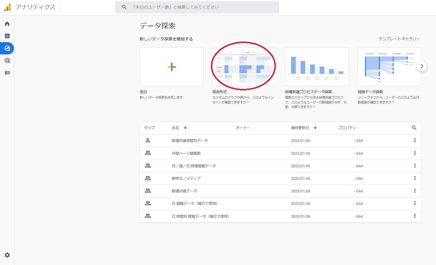This screenshot has width=436, height=265.
Task: Click the 空白 template label
Action: pos(143,92)
